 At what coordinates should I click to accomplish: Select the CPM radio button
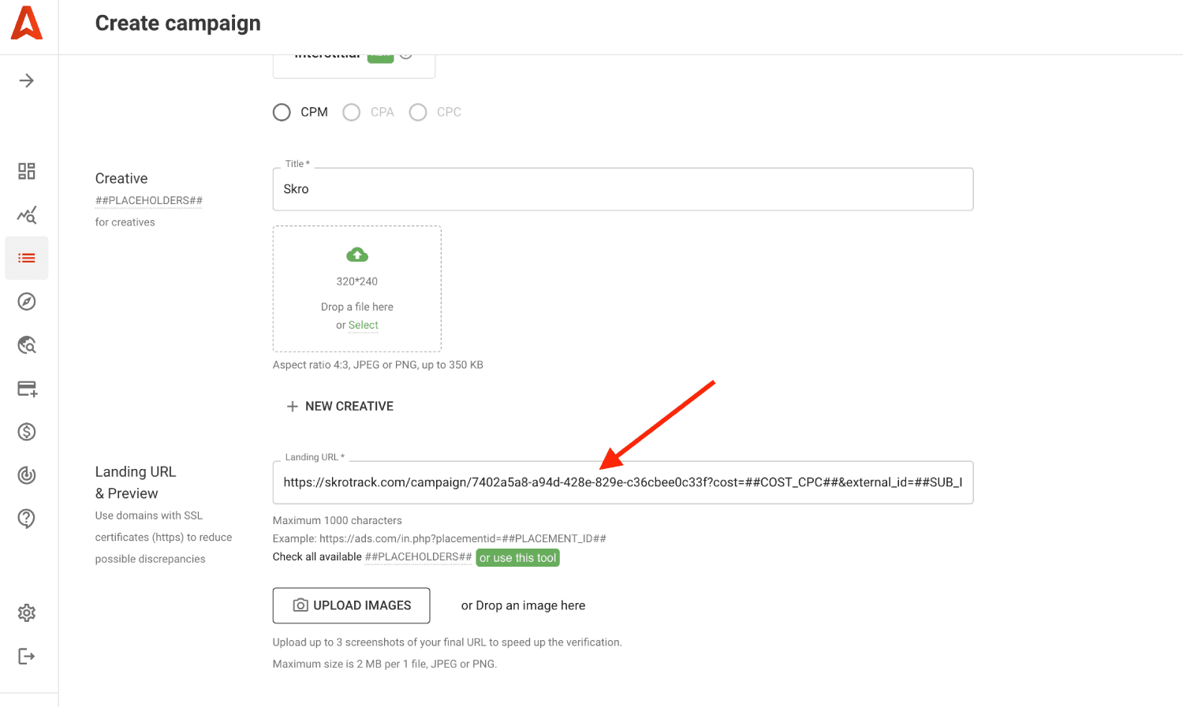click(x=282, y=112)
